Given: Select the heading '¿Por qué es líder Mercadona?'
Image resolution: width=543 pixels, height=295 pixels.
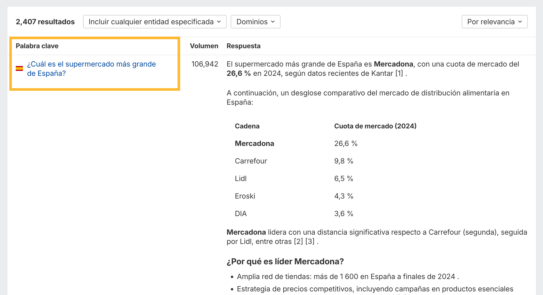Looking at the screenshot, I should pyautogui.click(x=285, y=261).
